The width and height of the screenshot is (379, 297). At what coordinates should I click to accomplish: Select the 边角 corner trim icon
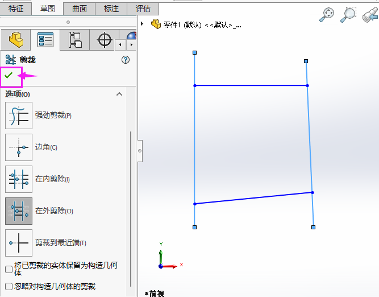tap(19, 147)
